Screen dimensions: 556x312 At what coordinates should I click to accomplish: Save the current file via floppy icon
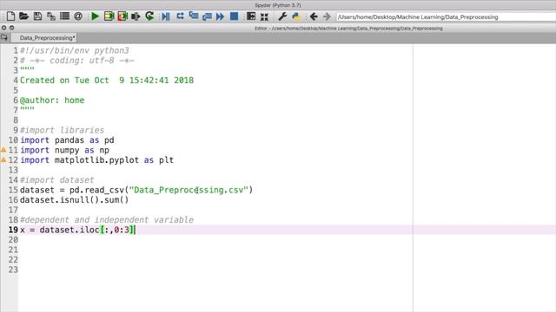click(x=37, y=16)
